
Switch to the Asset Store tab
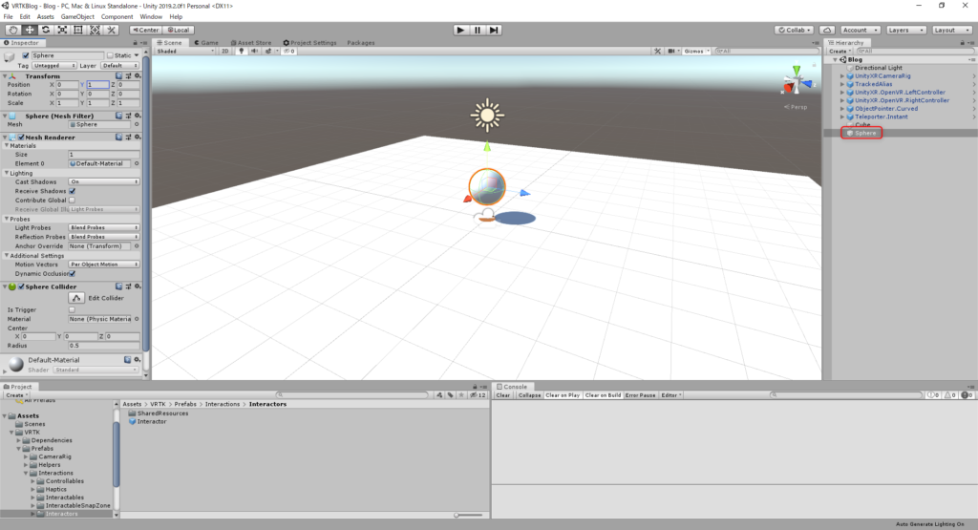pyautogui.click(x=251, y=42)
